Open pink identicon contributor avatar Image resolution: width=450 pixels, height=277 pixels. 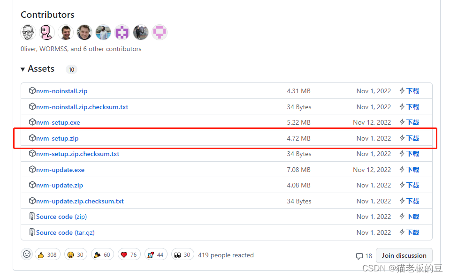160,32
